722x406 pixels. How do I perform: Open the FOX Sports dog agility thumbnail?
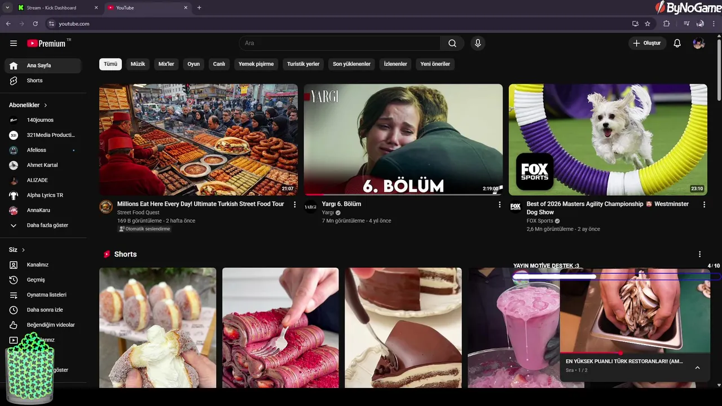coord(608,140)
